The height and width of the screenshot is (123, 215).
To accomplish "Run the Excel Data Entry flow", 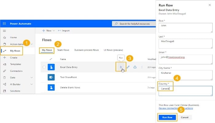I will [121, 67].
